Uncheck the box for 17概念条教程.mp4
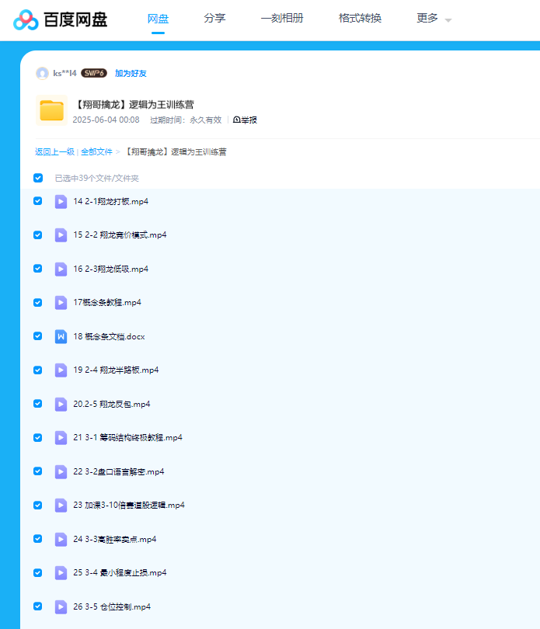Image resolution: width=540 pixels, height=629 pixels. click(38, 302)
